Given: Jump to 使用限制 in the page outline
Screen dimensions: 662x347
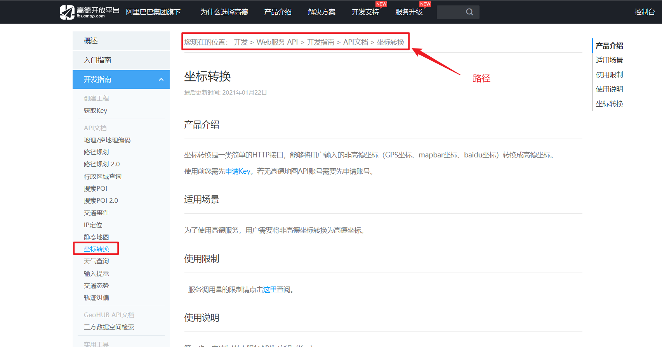Looking at the screenshot, I should coord(609,75).
